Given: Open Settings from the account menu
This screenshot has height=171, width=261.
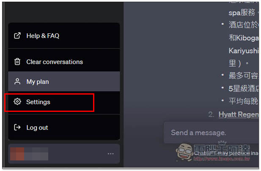Looking at the screenshot, I should (64, 103).
